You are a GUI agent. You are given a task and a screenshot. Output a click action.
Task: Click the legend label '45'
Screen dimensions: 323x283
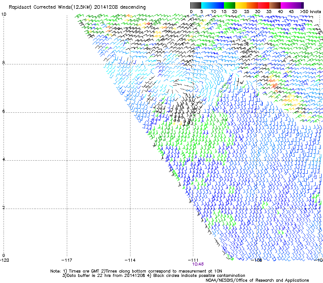coord(291,12)
